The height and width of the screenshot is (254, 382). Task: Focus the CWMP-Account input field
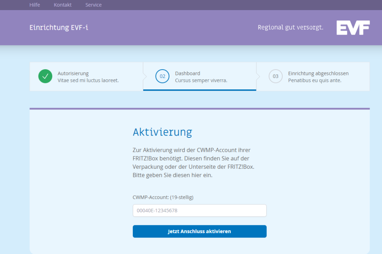200,210
